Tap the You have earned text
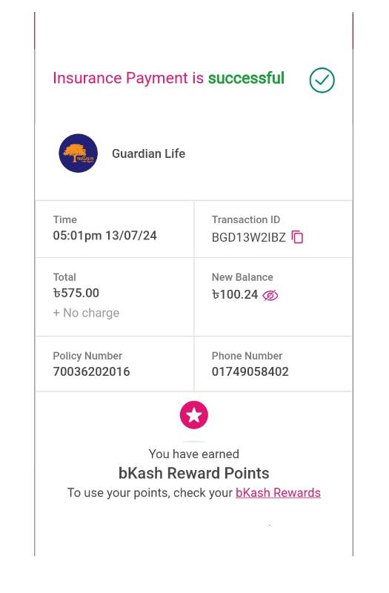This screenshot has width=389, height=593. pyautogui.click(x=194, y=454)
